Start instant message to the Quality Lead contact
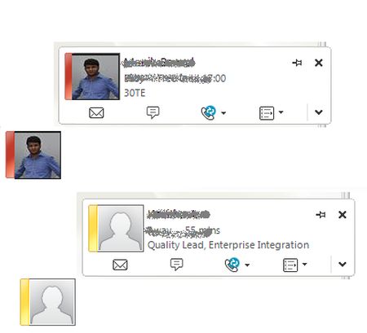This screenshot has width=367, height=333. click(177, 265)
